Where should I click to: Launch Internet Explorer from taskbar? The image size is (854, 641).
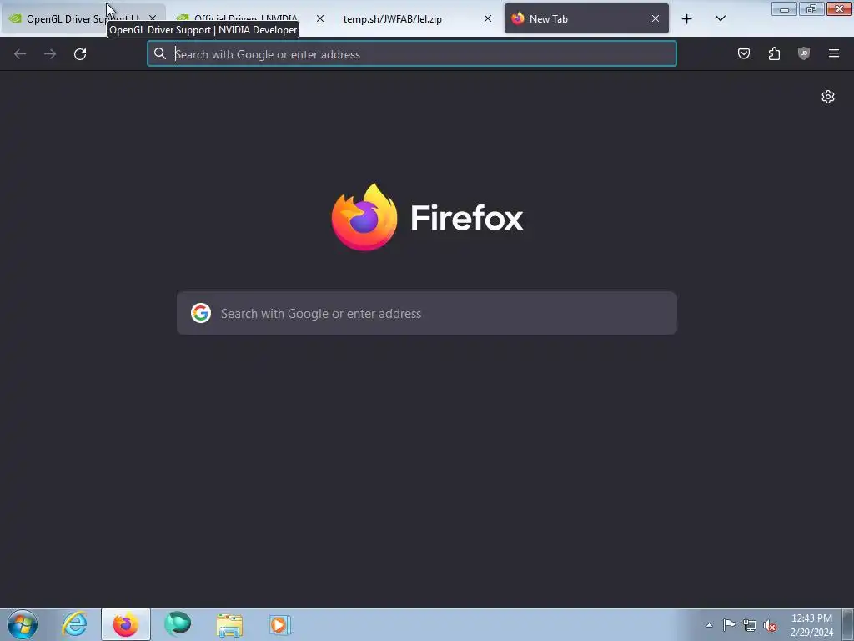pyautogui.click(x=74, y=624)
